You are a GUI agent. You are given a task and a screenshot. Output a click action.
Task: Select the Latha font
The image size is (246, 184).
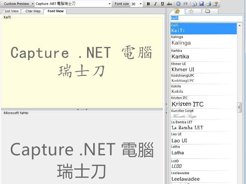(204, 151)
